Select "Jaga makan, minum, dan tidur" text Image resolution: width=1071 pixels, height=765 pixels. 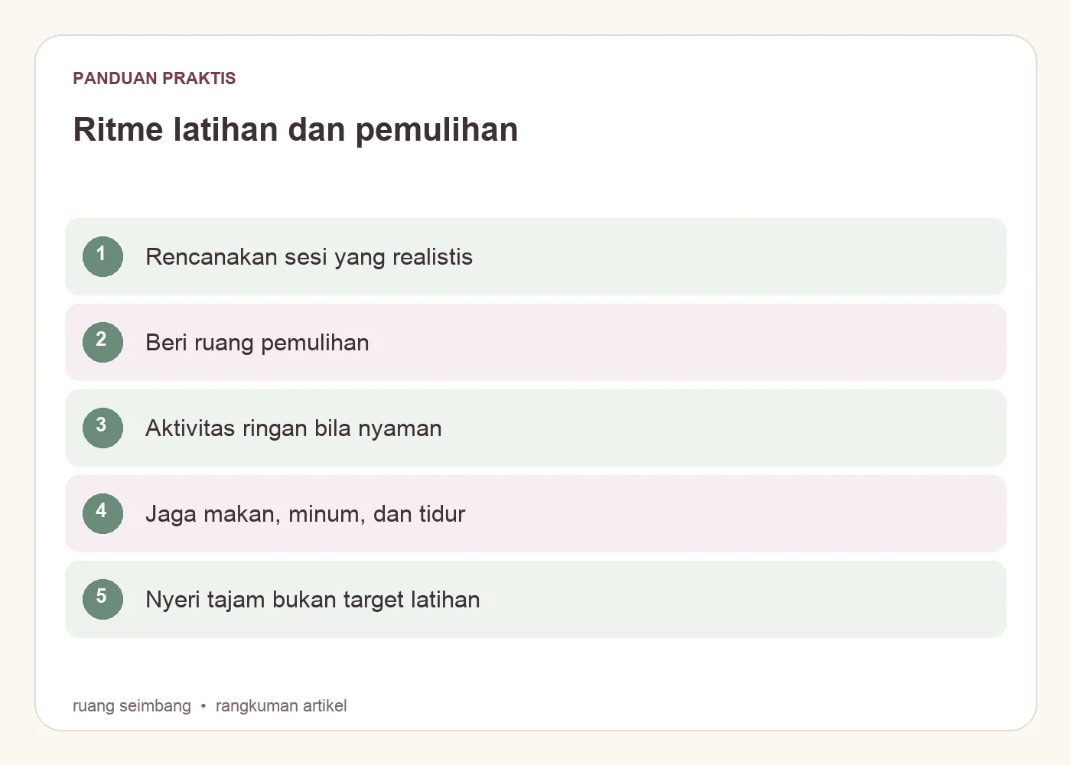pos(305,514)
